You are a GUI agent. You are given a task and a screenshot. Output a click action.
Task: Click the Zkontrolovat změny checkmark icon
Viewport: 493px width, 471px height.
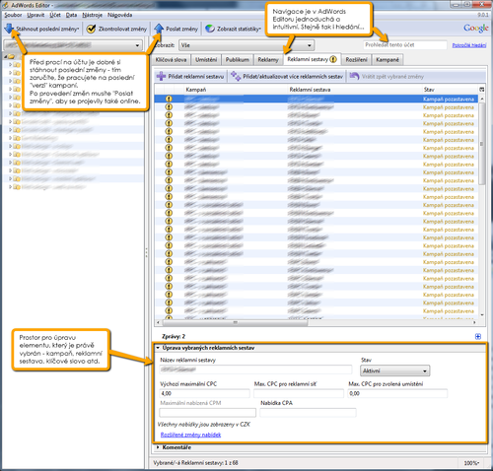coord(91,29)
